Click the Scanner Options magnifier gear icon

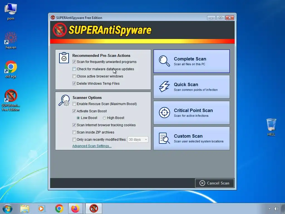coord(64,100)
